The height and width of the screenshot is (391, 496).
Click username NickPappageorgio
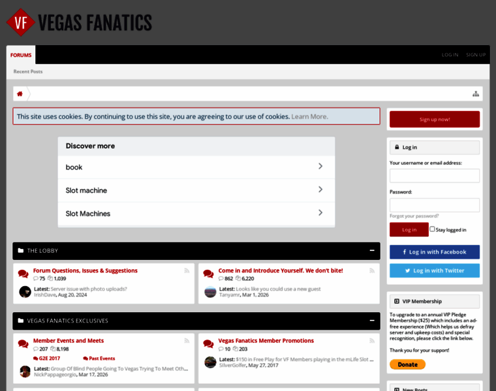tap(55, 375)
